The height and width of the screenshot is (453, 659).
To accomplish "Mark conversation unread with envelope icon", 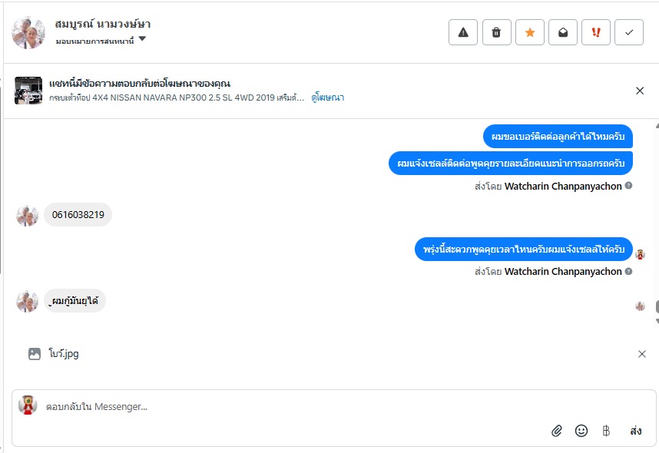I will (563, 32).
